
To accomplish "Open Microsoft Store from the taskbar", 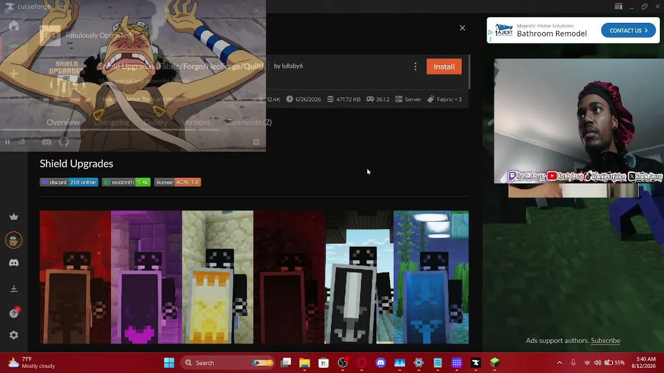I will [x=324, y=363].
